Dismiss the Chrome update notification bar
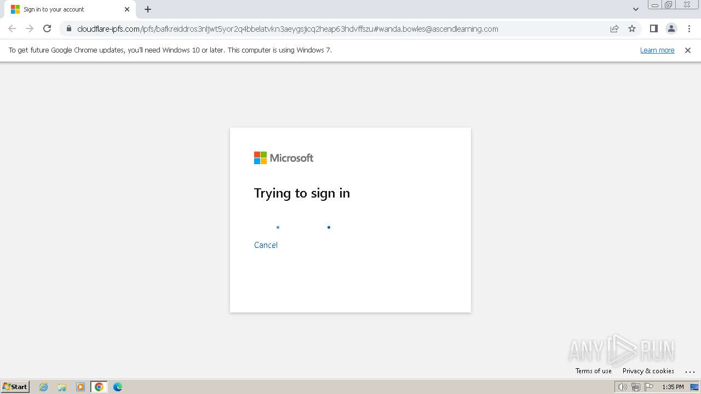Image resolution: width=701 pixels, height=394 pixels. (x=688, y=50)
